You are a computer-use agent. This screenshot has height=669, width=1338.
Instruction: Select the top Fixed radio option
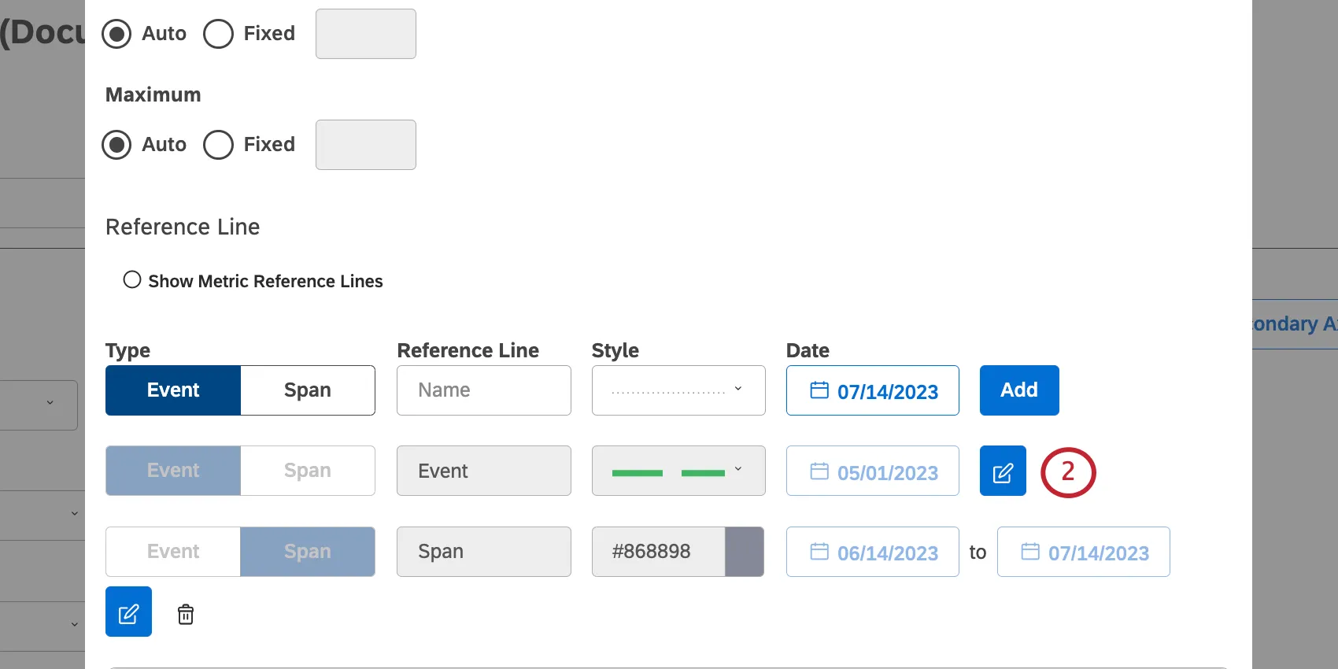(219, 34)
